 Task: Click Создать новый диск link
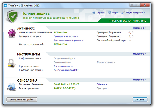tap(64, 58)
